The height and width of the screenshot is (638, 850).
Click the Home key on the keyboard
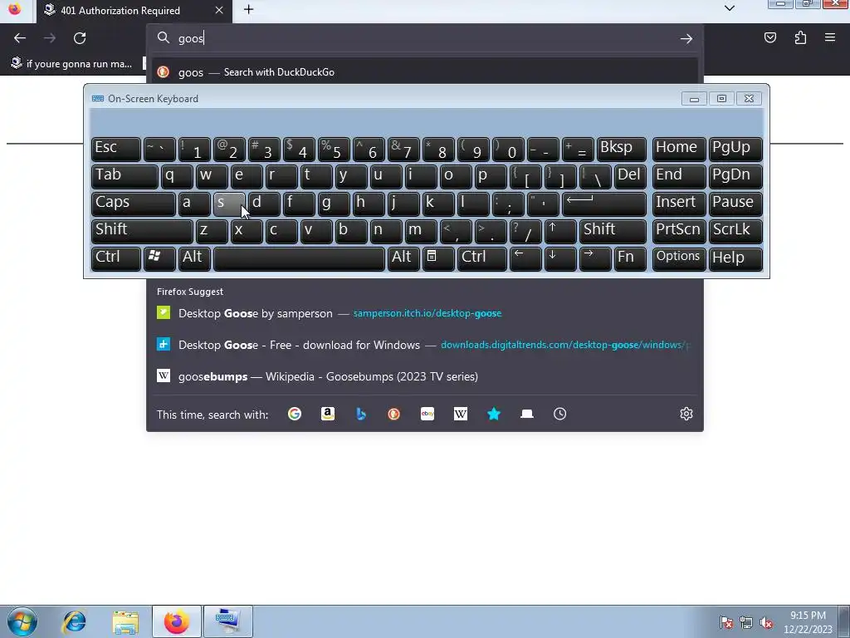coord(678,148)
